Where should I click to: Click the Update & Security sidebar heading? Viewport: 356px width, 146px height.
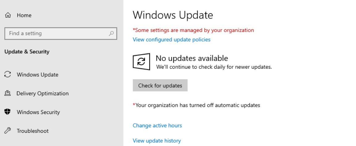(x=27, y=52)
